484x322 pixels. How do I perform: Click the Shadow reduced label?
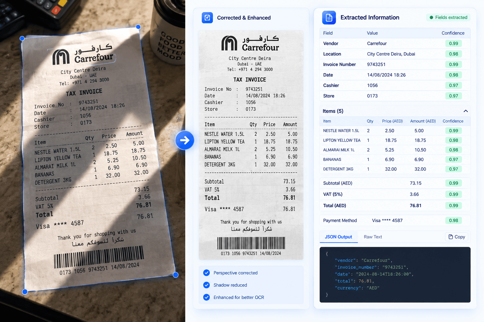[x=230, y=285]
